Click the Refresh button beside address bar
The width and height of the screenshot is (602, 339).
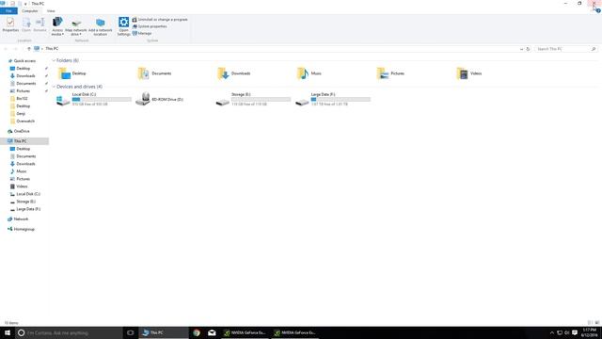pos(528,49)
